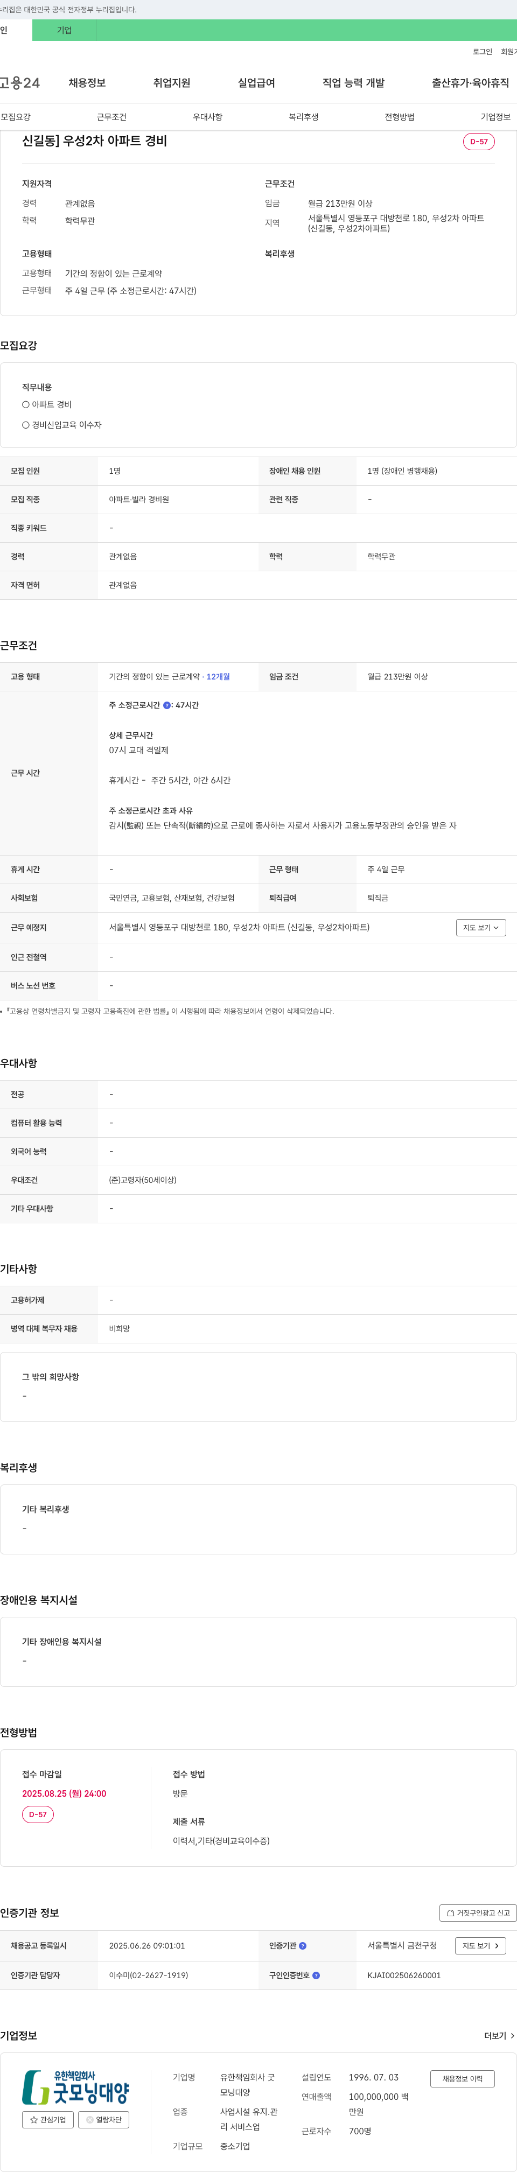The height and width of the screenshot is (2172, 517).
Task: Click certification number KJAI002506260001
Action: (x=404, y=1975)
